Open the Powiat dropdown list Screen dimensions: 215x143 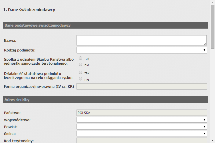pos(142,127)
